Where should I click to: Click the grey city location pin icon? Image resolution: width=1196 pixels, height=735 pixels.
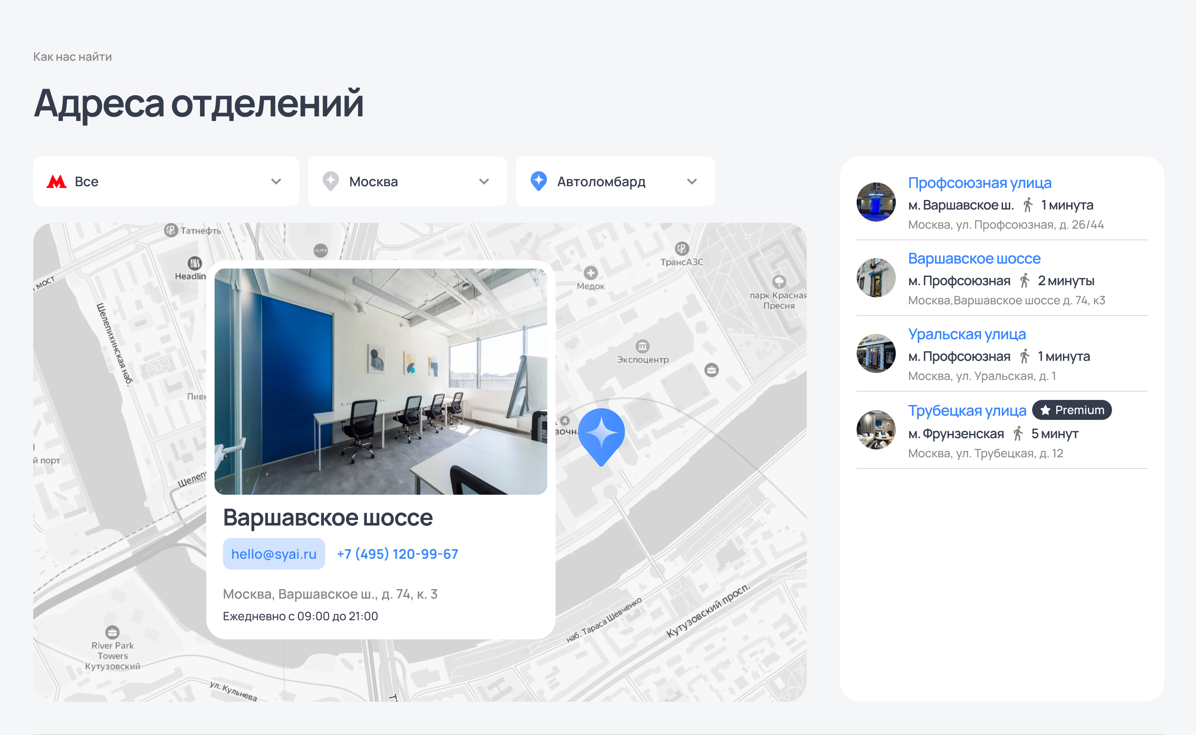331,181
